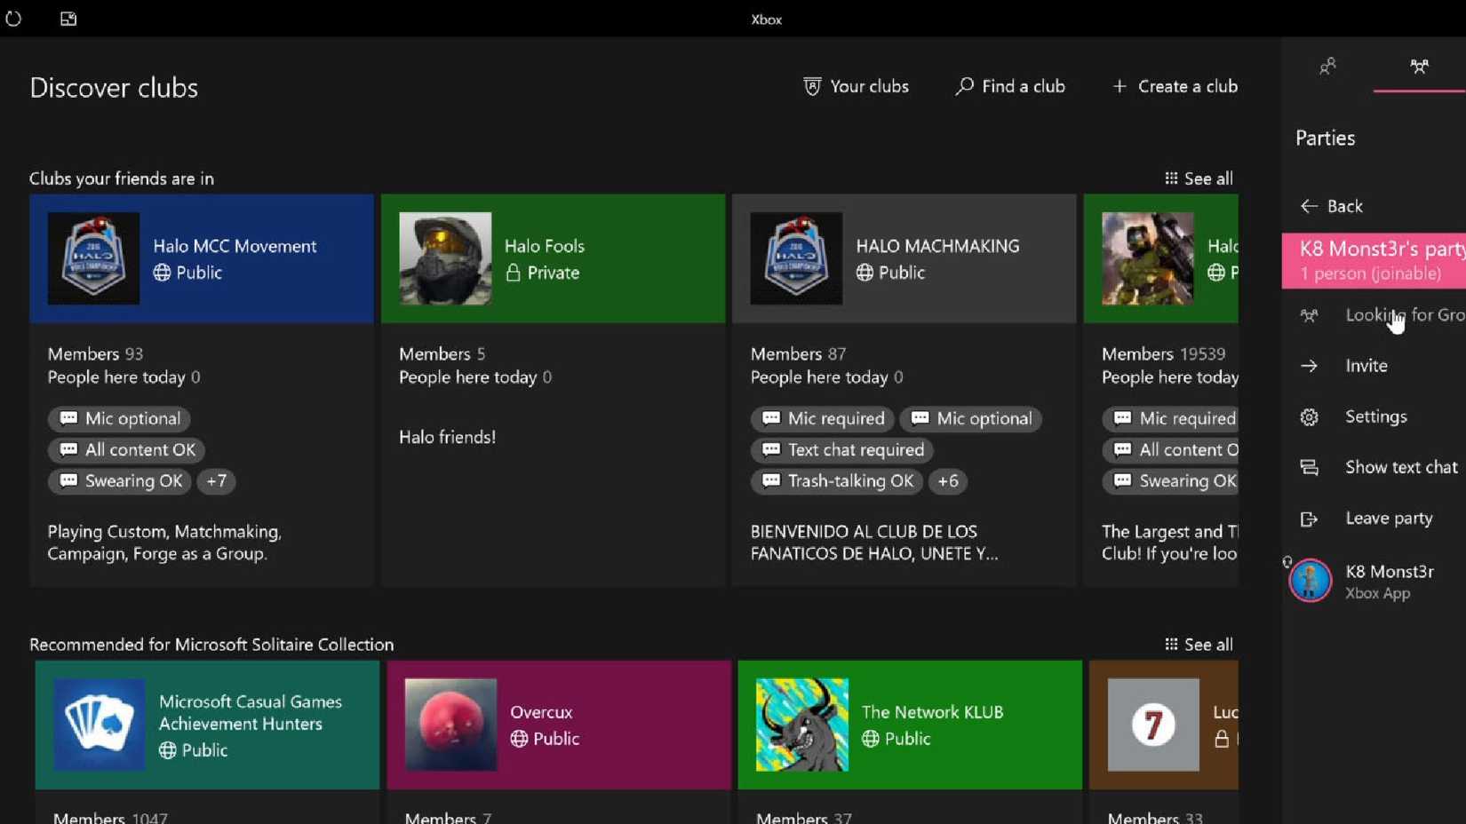The image size is (1466, 824).
Task: Click K8 Monst3r's avatar
Action: 1309,580
